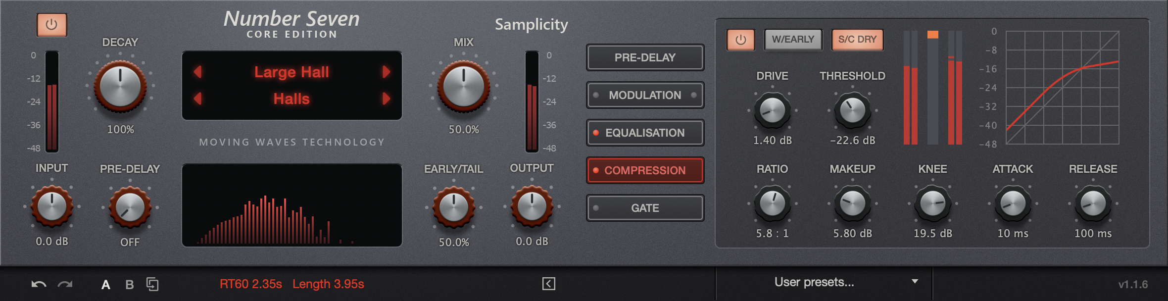Screen dimensions: 1168x301
Task: Open the PRE-DELAY section tab
Action: tap(645, 57)
